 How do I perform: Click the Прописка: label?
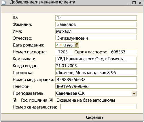pyautogui.click(x=23, y=73)
